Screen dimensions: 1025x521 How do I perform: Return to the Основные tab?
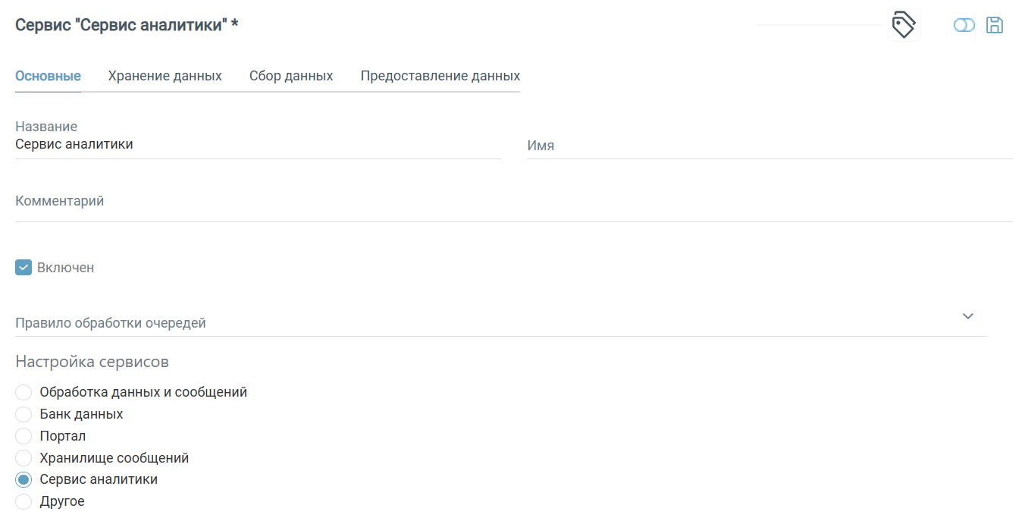[x=48, y=75]
